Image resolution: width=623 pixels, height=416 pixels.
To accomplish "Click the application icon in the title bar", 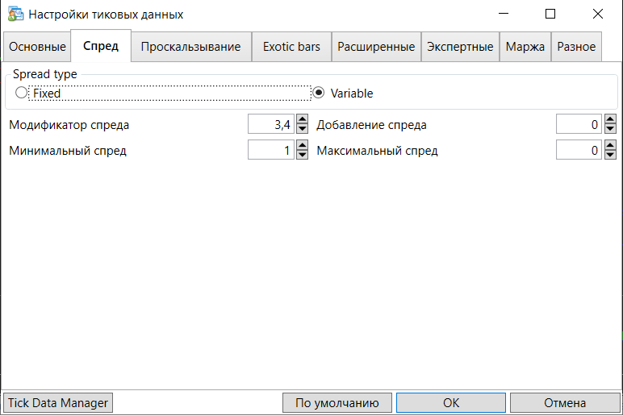I will point(15,14).
